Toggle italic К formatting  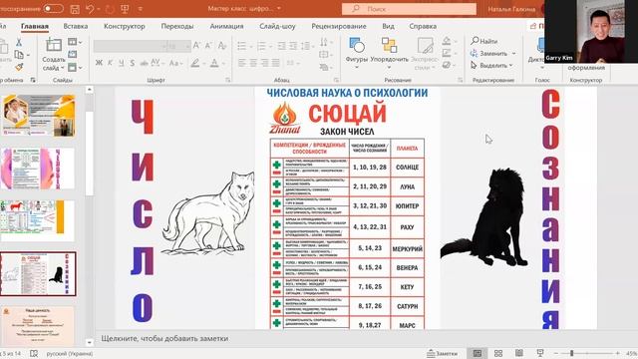click(x=110, y=63)
